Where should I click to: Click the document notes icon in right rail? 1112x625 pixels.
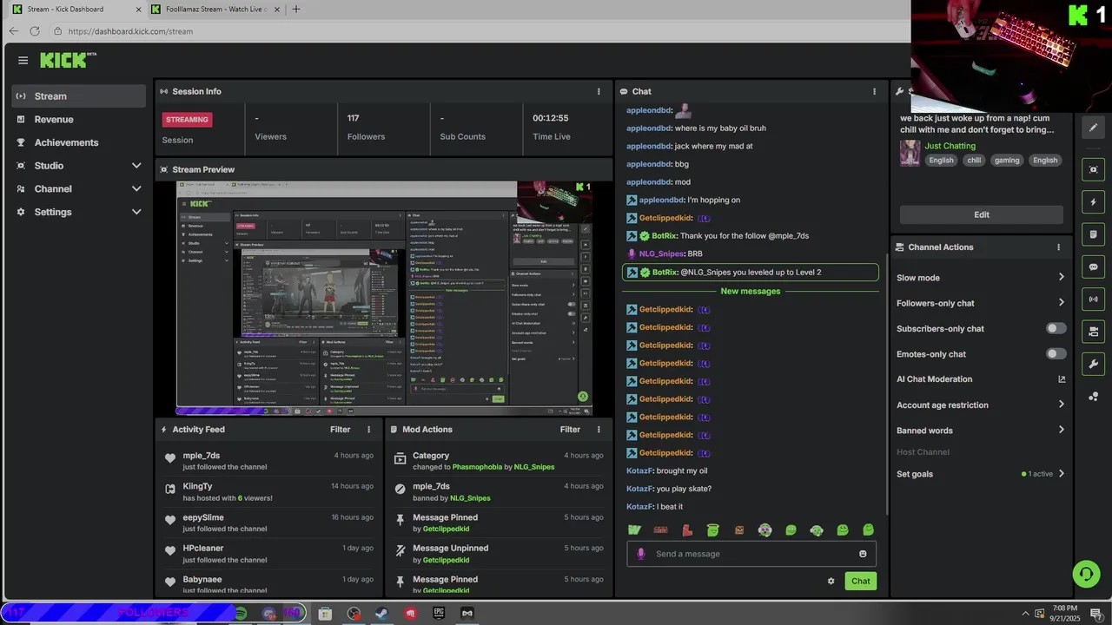click(x=1093, y=234)
